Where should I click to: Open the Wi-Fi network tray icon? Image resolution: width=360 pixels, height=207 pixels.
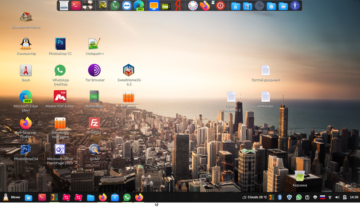coord(330,197)
